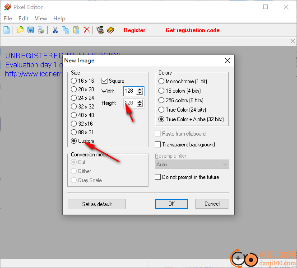Screen dimensions: 297x268
Task: Select the 16 x 16 size option
Action: point(83,81)
